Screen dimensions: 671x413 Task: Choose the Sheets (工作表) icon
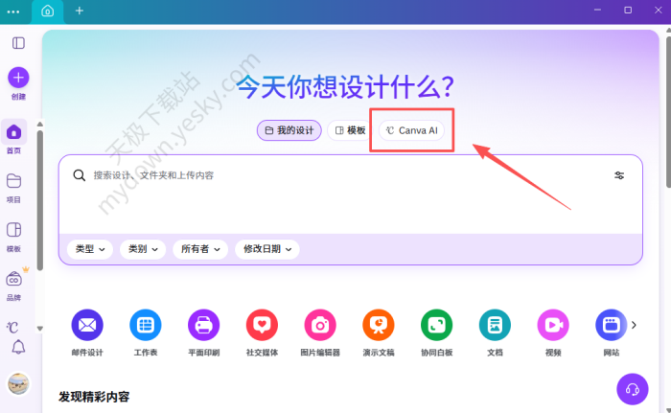(146, 325)
